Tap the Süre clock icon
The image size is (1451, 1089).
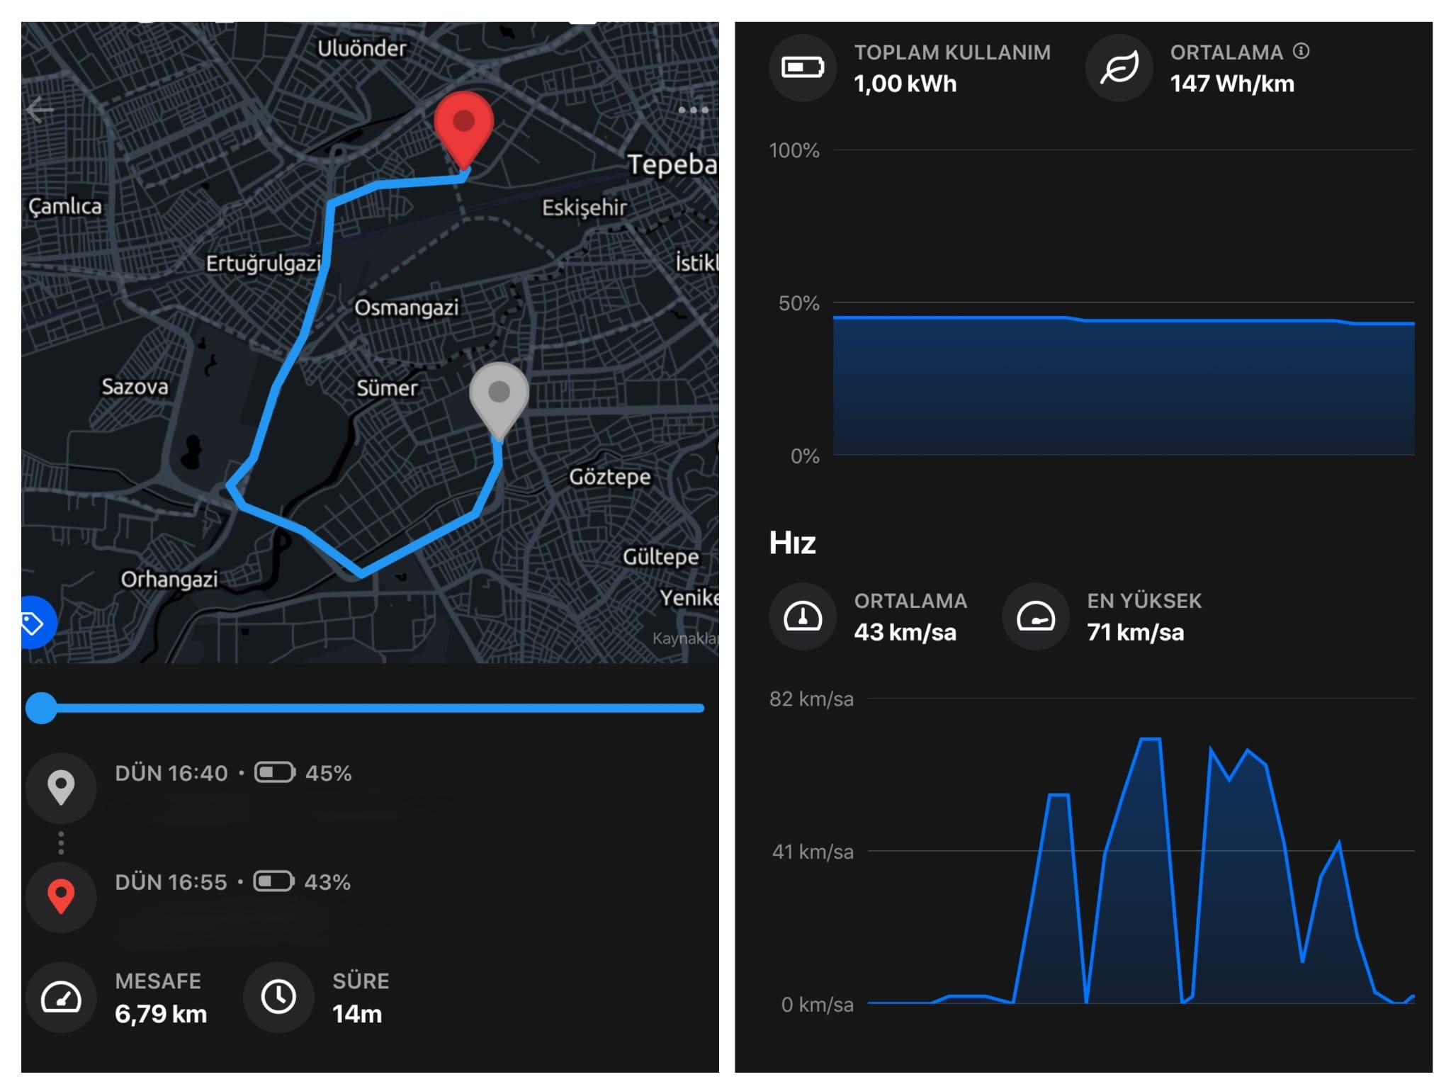278,998
